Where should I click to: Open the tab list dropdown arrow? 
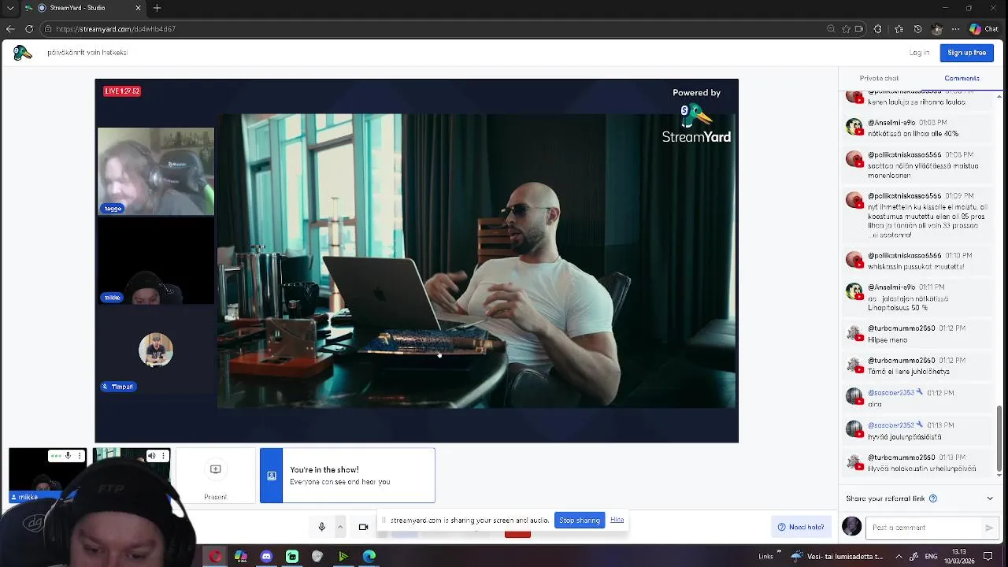click(x=10, y=8)
